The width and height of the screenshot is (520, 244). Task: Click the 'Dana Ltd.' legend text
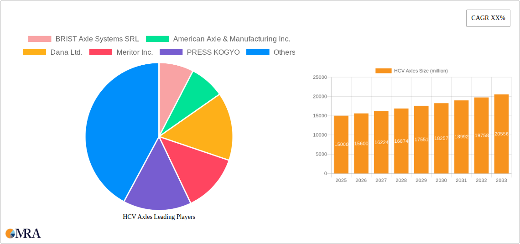[x=66, y=52]
